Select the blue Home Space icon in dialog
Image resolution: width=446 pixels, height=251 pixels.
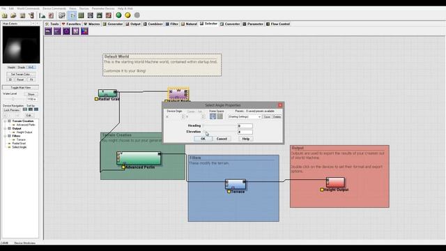(x=213, y=116)
